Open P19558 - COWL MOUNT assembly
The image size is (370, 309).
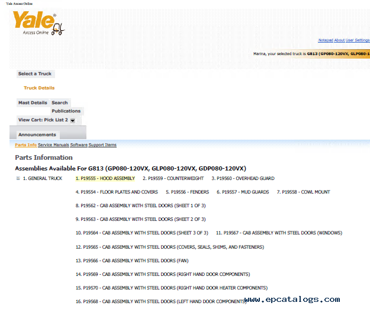[304, 192]
